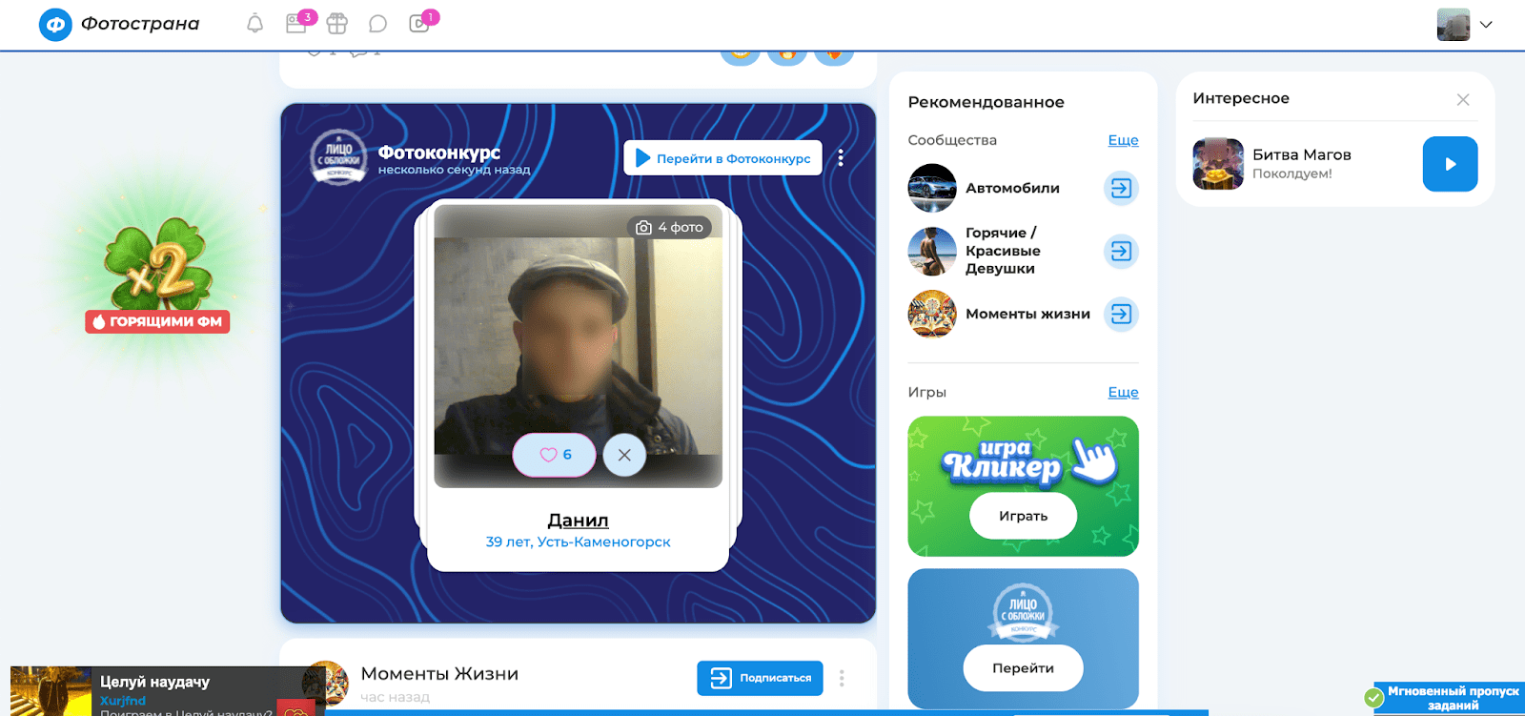Click the Лицо с обложки contest badge
The image size is (1525, 716).
tap(338, 155)
